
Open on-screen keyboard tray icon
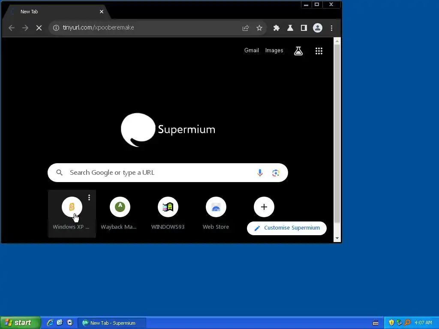pos(376,323)
